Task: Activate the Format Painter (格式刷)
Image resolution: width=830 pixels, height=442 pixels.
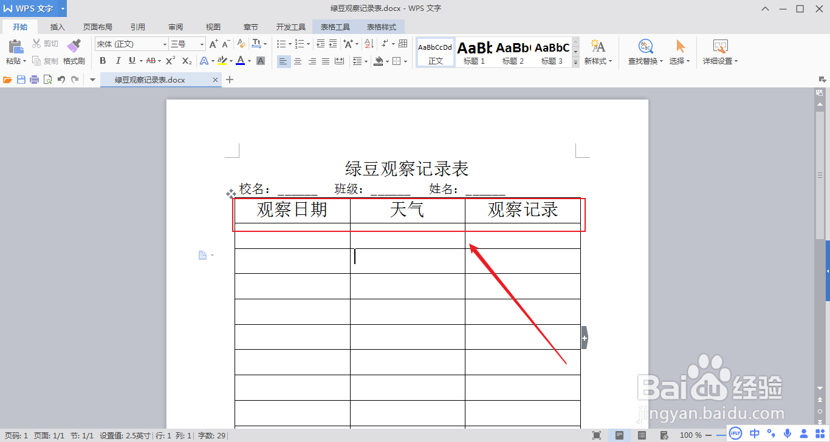Action: coord(74,52)
